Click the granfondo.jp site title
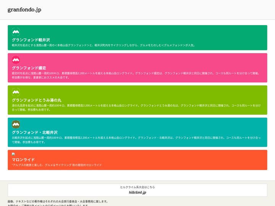This screenshot has width=275, height=206. tap(24, 10)
